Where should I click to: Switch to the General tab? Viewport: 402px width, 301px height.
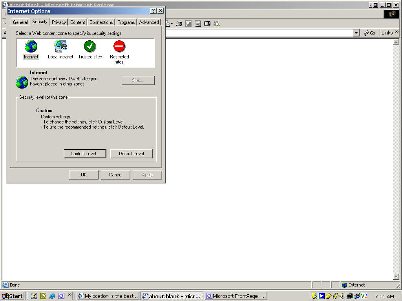(20, 22)
